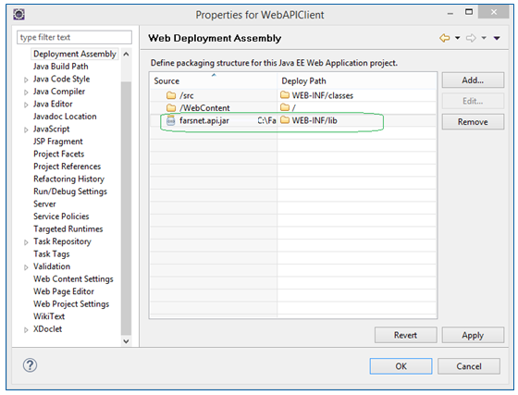Open back history dropdown arrow
The height and width of the screenshot is (395, 518).
coord(458,38)
